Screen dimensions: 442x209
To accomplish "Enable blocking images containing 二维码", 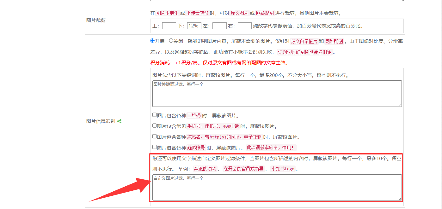I will pyautogui.click(x=155, y=115).
